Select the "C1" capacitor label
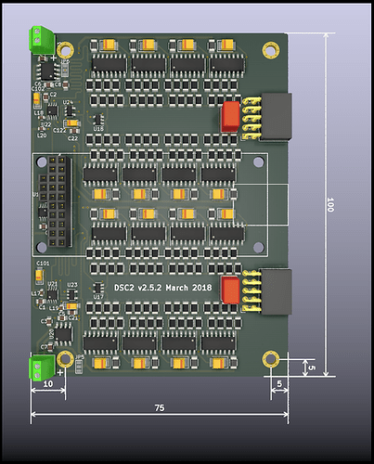The image size is (374, 464). (43, 307)
